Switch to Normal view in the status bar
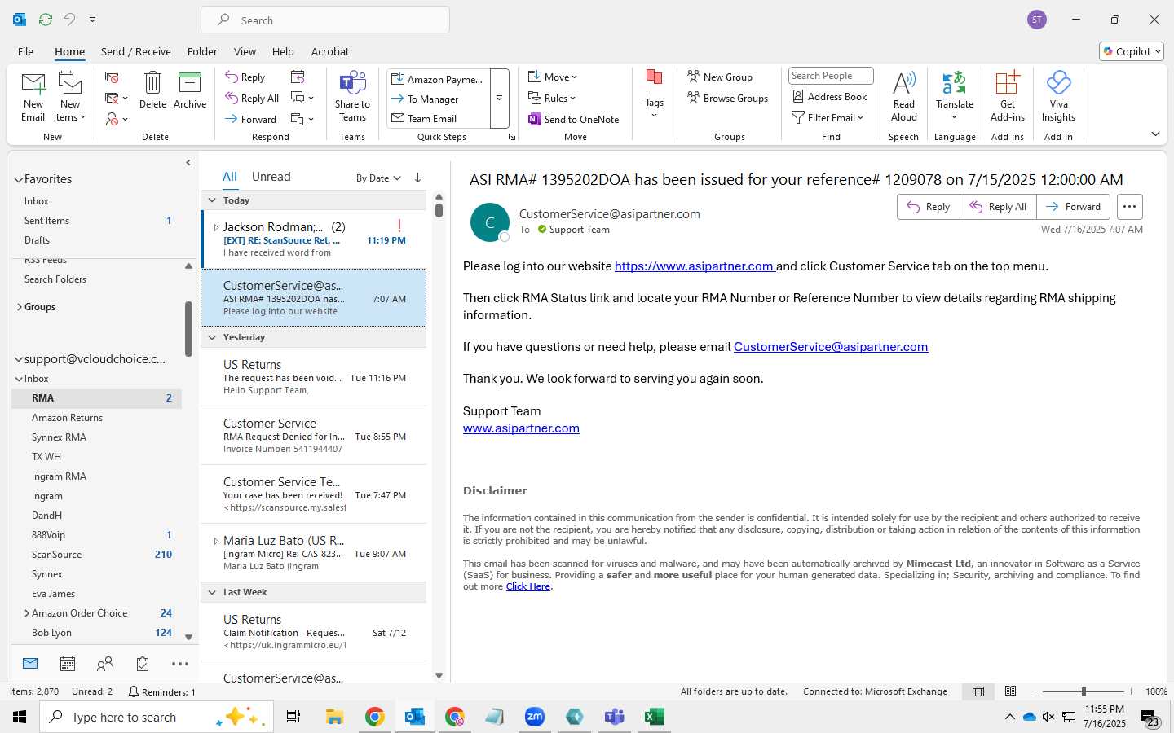1174x733 pixels. 978,691
